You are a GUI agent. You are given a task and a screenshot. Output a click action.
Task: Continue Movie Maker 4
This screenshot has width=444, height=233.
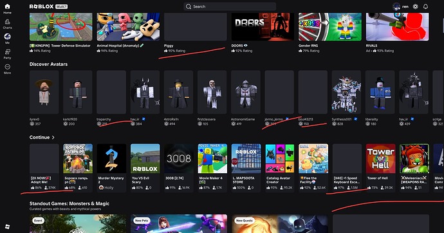click(x=212, y=167)
